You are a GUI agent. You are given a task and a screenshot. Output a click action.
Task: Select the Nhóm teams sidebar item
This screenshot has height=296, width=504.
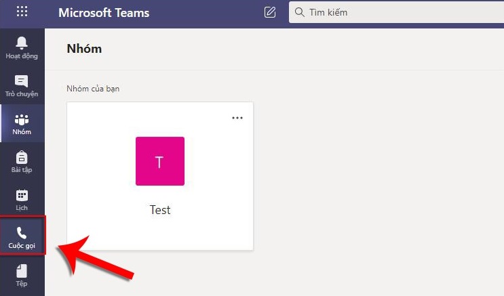[x=22, y=123]
